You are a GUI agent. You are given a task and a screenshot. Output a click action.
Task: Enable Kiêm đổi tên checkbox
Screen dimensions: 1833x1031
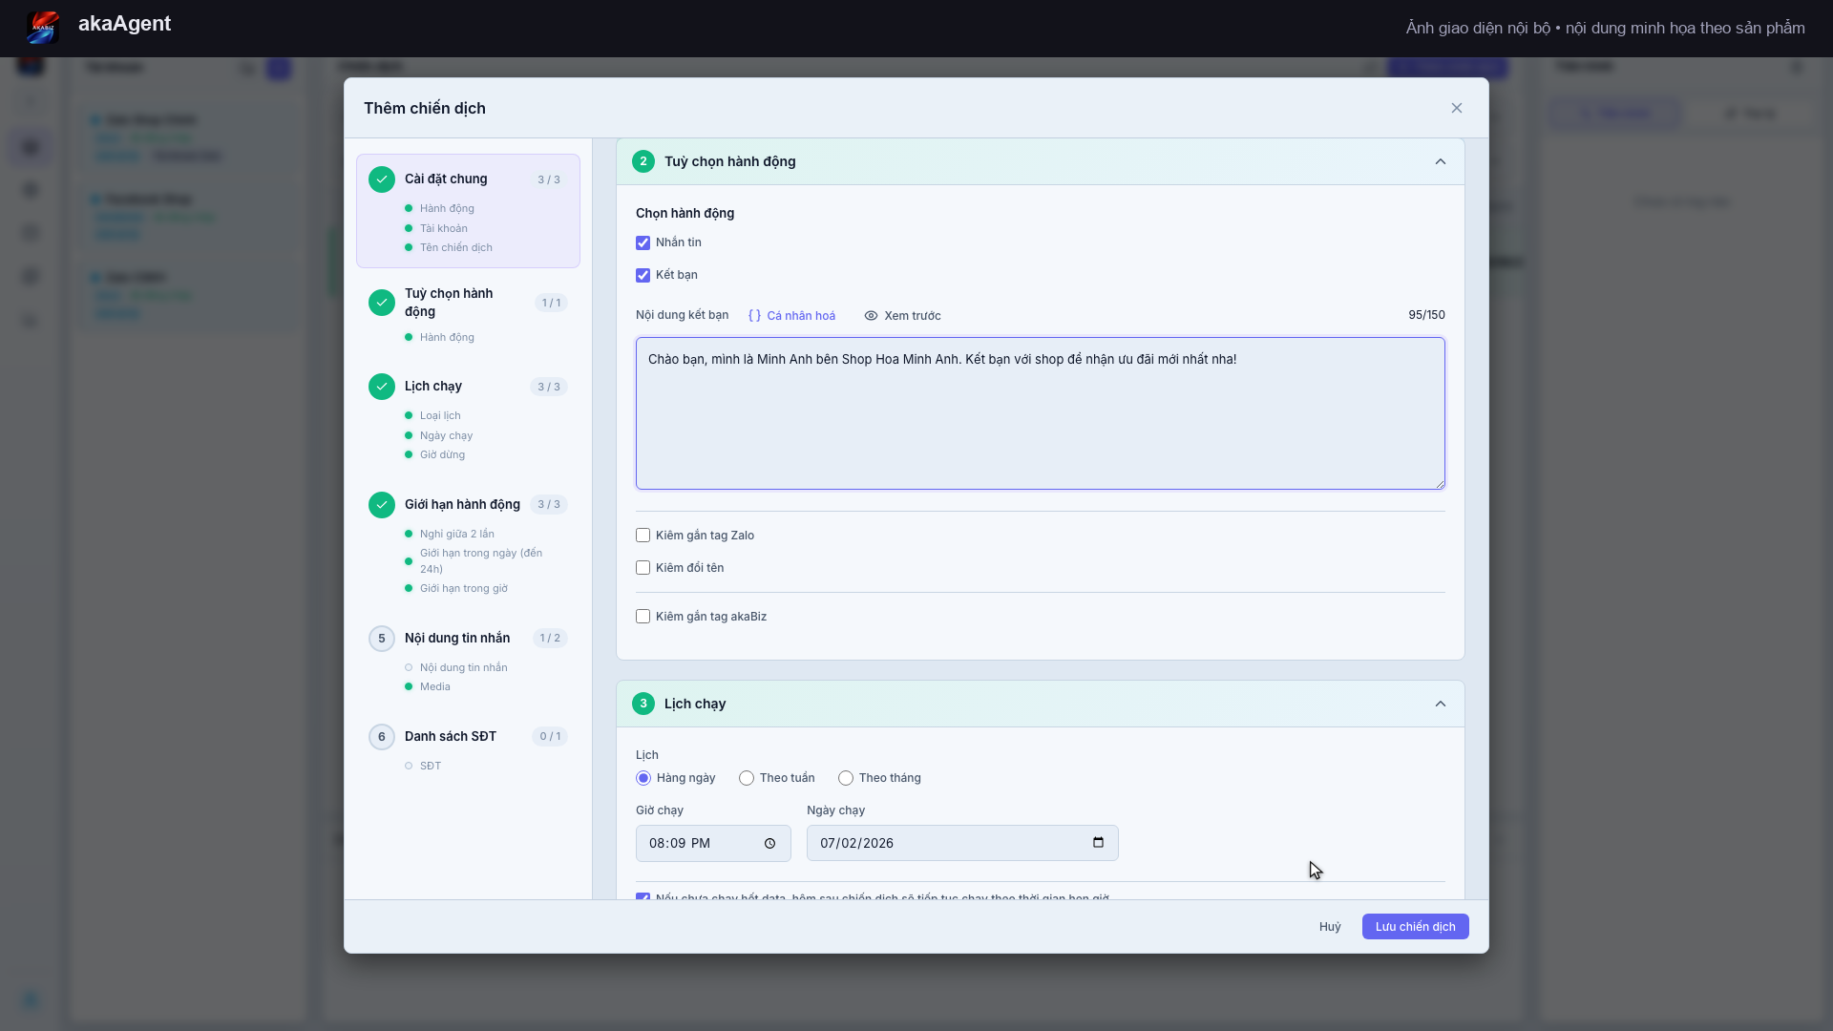point(643,568)
